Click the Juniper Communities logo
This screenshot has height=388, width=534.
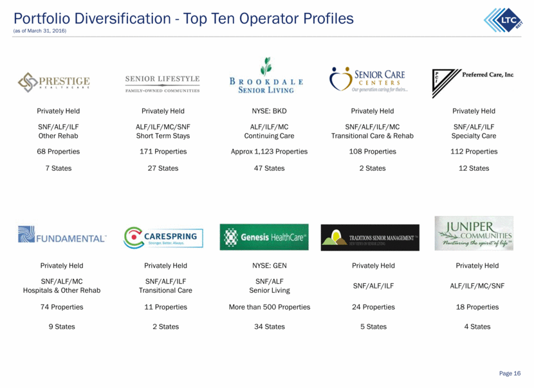tap(474, 233)
